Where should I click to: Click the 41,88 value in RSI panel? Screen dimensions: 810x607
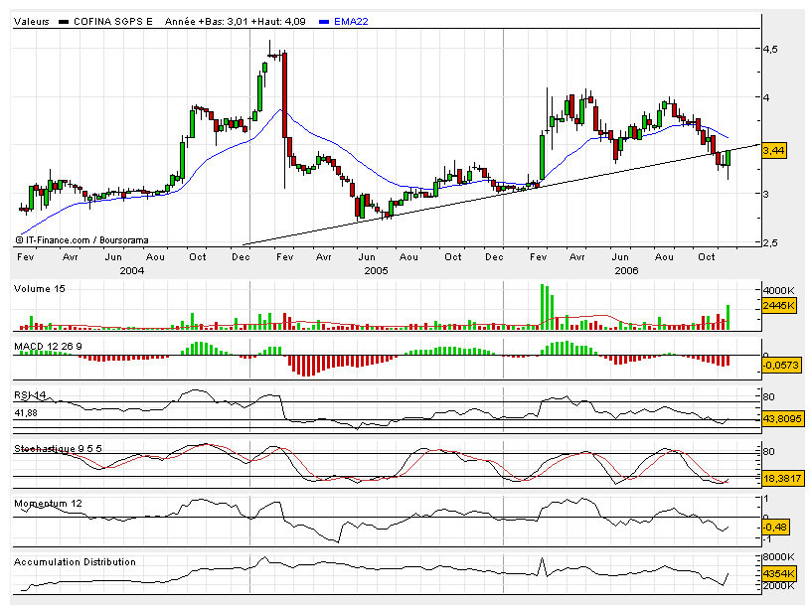pos(27,413)
